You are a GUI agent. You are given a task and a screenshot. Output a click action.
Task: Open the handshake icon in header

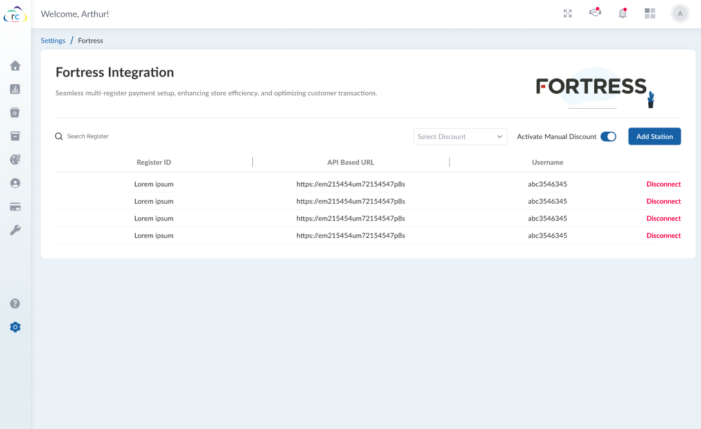tap(595, 12)
